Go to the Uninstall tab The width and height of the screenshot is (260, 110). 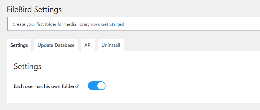pos(111,45)
